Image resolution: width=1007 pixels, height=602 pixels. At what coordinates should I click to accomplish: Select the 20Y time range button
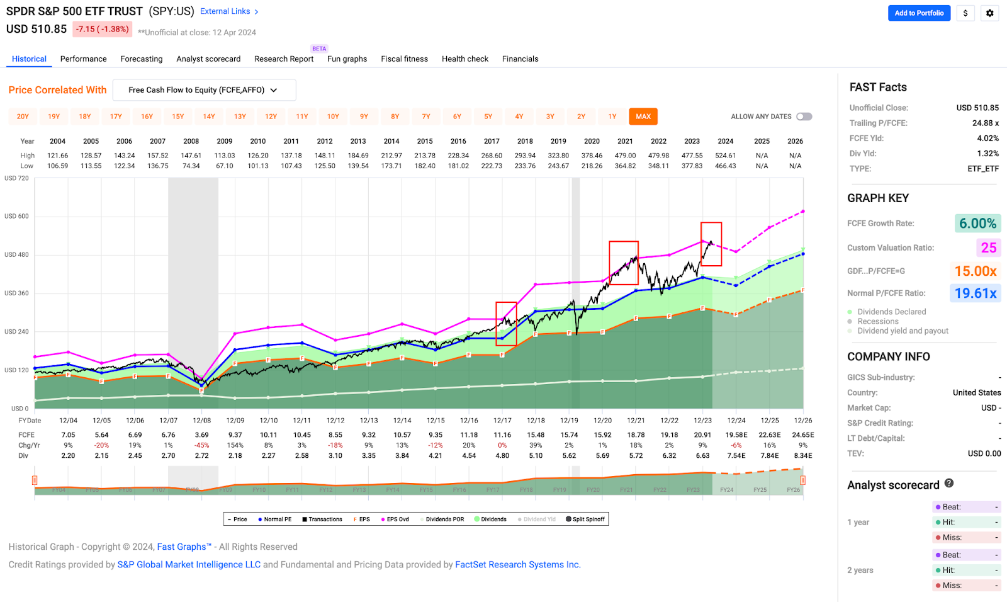point(23,116)
